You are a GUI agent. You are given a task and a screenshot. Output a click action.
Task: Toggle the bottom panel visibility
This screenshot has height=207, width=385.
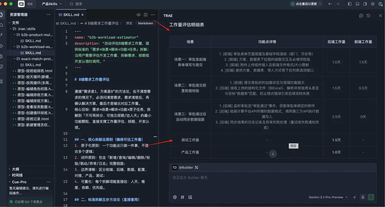(x=357, y=4)
